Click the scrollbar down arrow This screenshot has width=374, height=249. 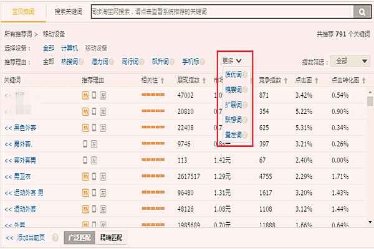370,222
